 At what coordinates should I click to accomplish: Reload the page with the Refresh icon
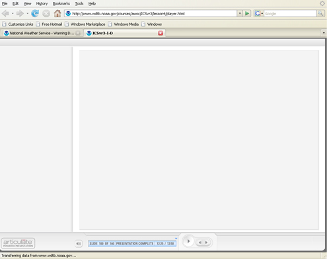pos(35,14)
